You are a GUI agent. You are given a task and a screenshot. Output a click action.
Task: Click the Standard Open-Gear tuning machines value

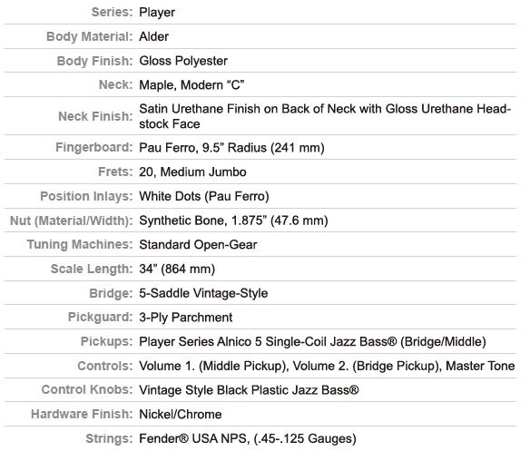click(198, 245)
